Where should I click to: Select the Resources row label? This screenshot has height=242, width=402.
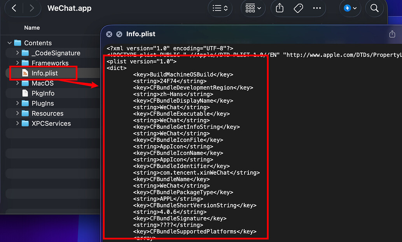(47, 114)
